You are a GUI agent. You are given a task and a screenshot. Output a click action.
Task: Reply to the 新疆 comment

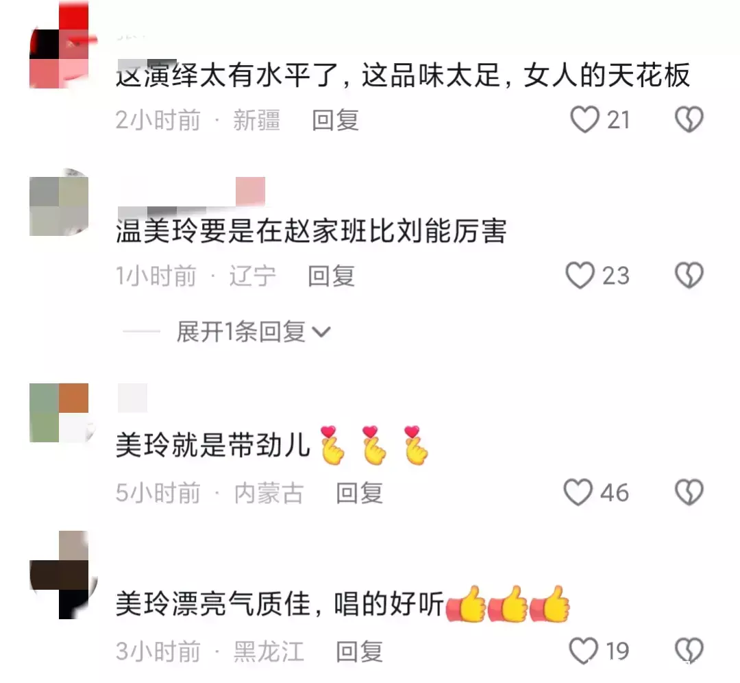click(x=336, y=120)
